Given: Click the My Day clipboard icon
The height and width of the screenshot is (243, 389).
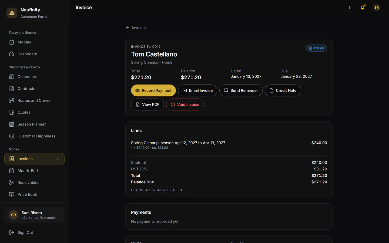Looking at the screenshot, I should (12, 42).
